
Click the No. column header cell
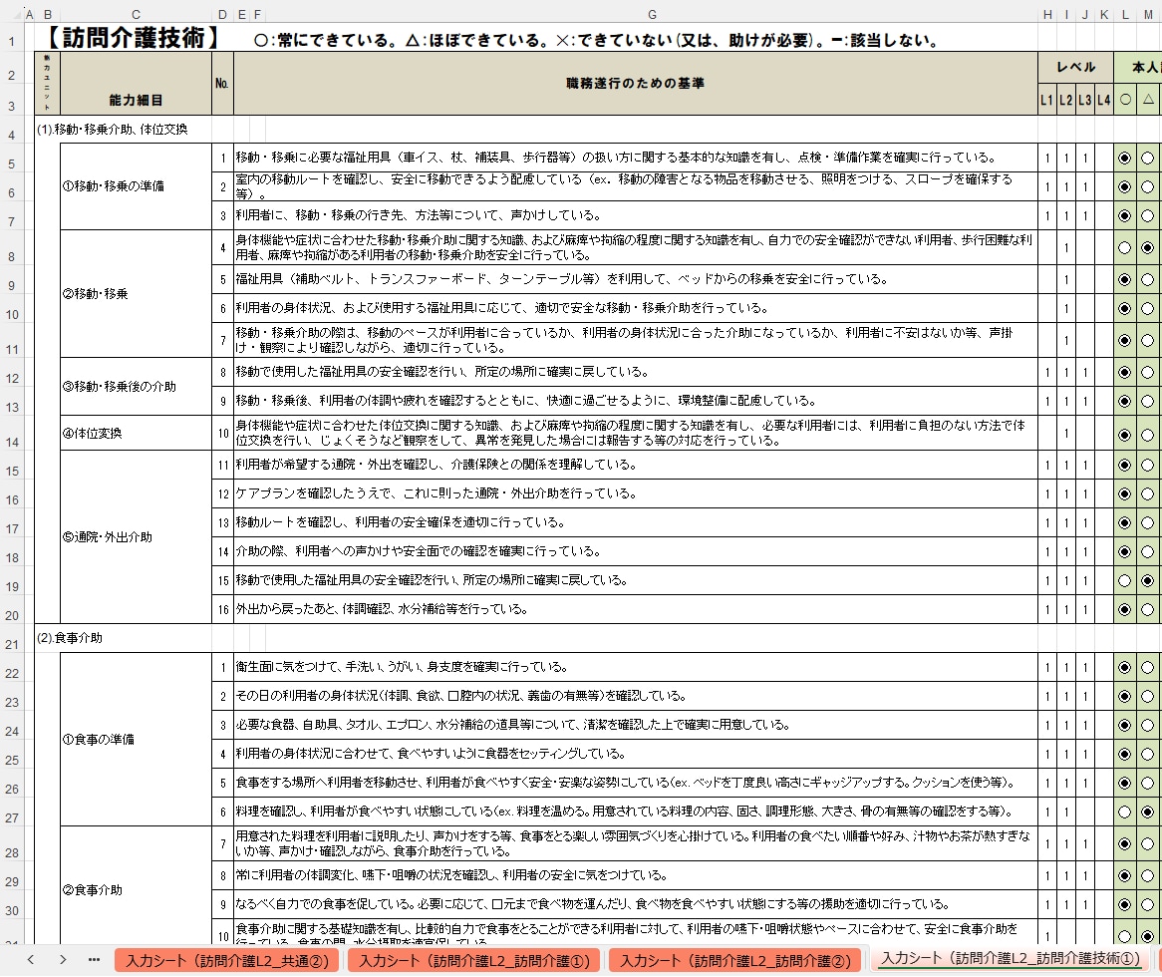[x=222, y=83]
